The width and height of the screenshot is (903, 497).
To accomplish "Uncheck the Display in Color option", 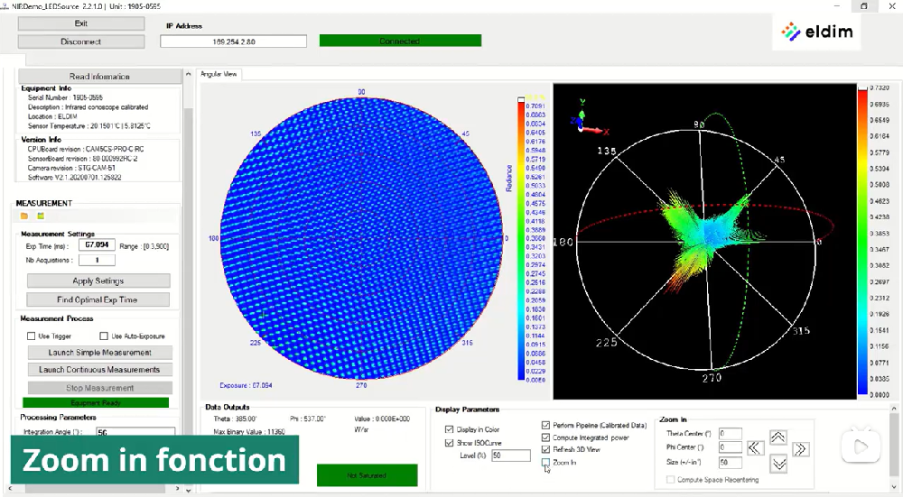I will (450, 429).
